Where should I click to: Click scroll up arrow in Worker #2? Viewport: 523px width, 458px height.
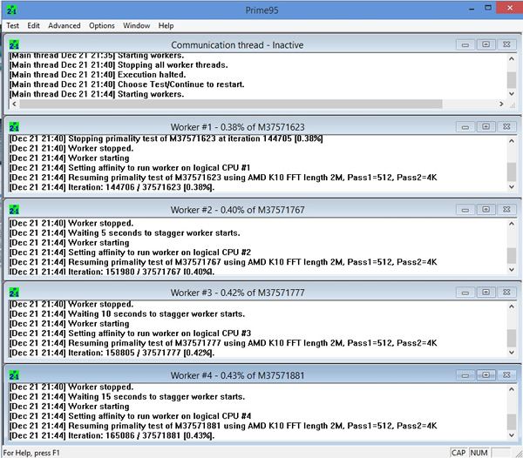pyautogui.click(x=512, y=224)
